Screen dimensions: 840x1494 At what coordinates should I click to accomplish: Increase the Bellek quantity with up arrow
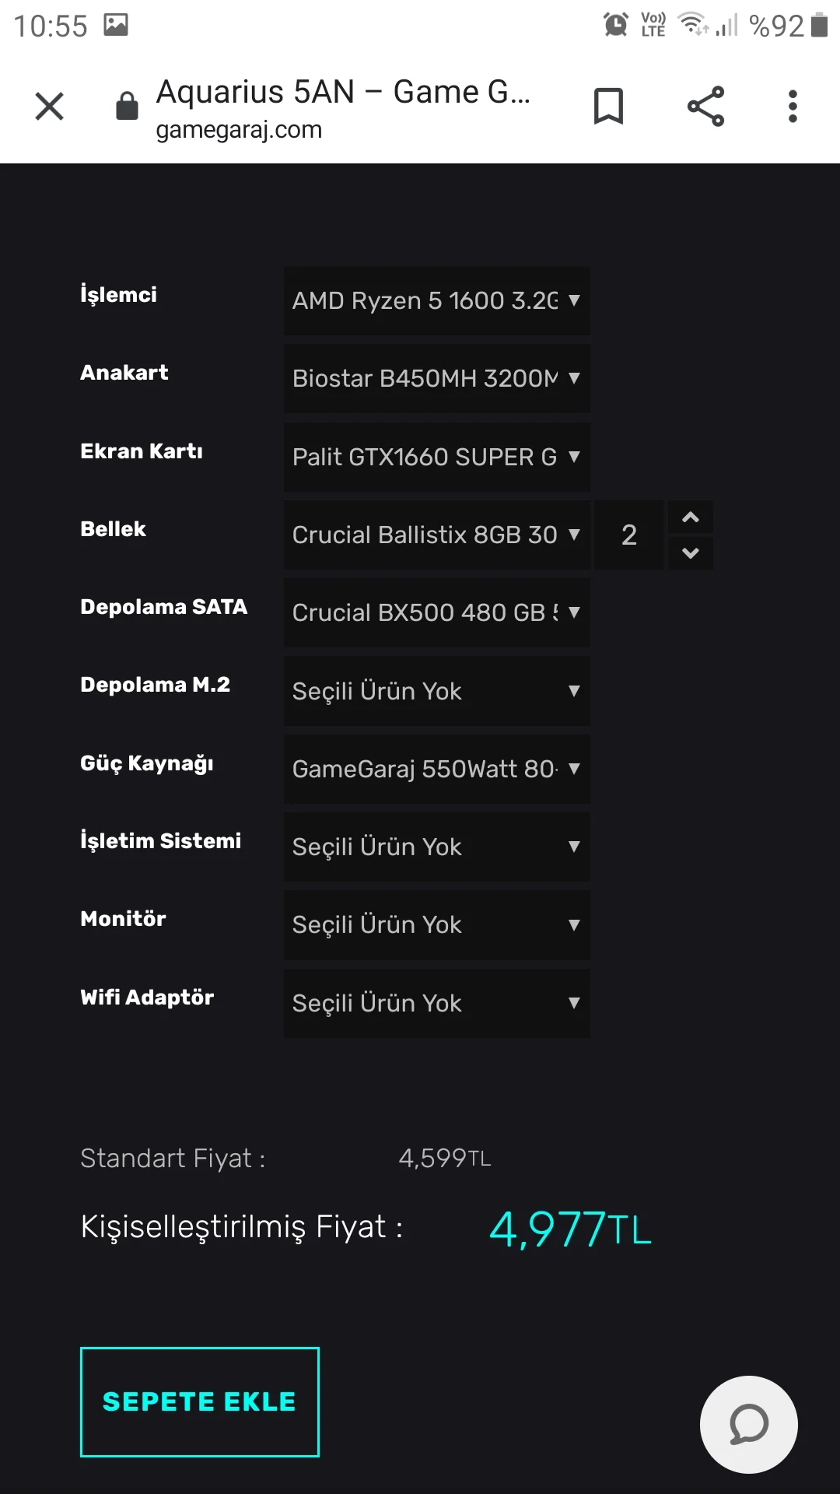(691, 516)
